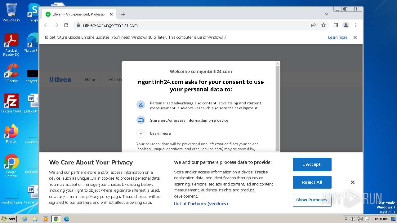
Task: Open the network status tray icon
Action: [x=360, y=219]
